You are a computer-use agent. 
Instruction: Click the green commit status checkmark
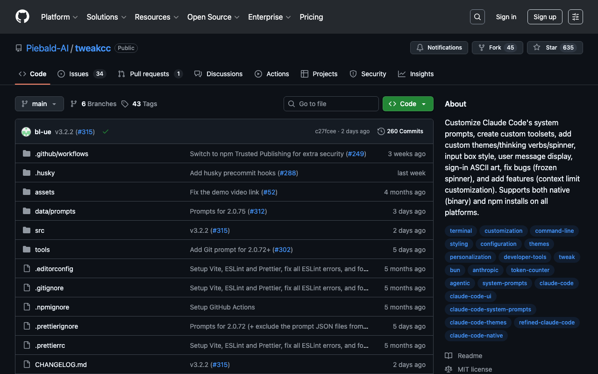106,132
